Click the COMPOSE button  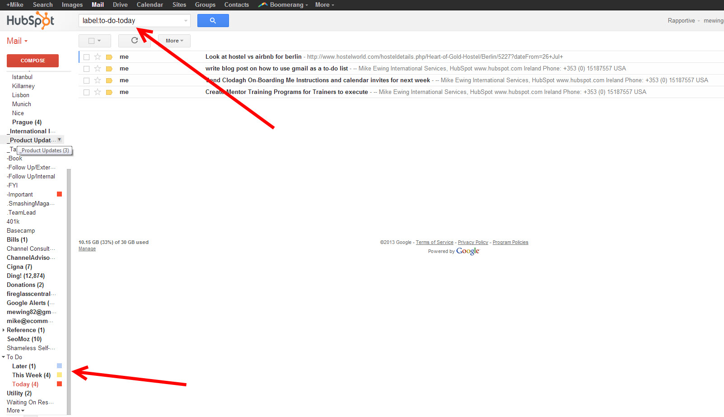click(32, 60)
